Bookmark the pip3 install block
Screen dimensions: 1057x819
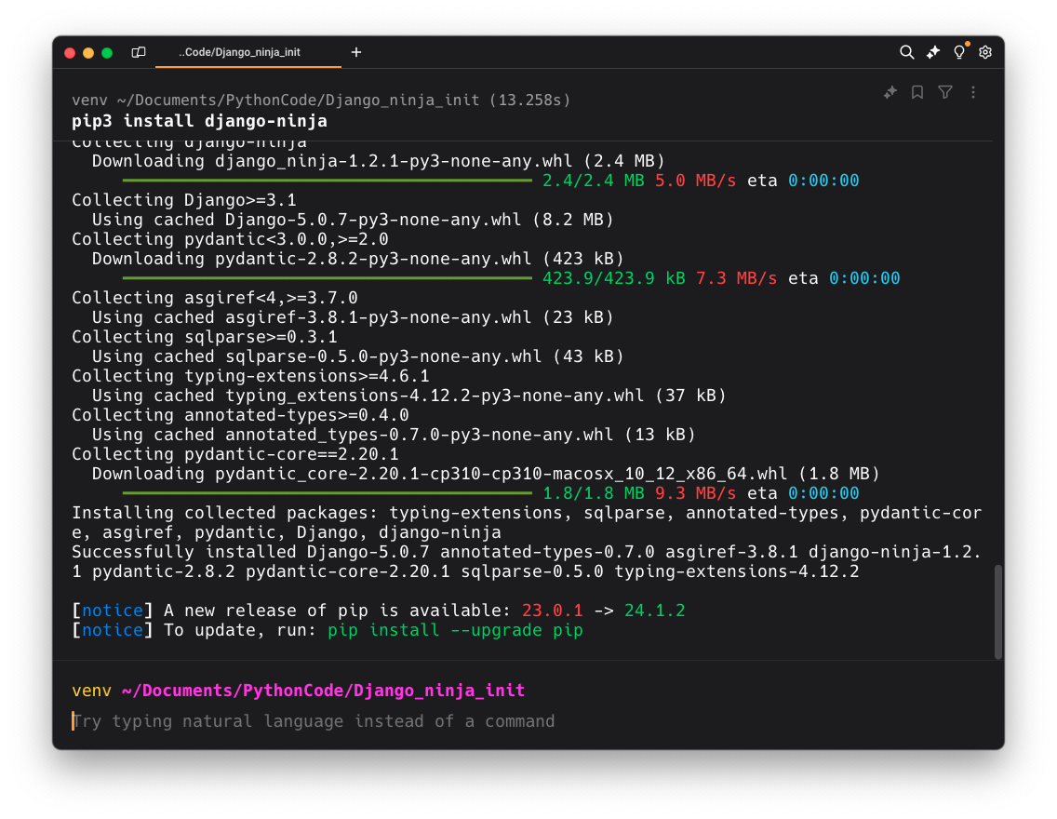[917, 92]
